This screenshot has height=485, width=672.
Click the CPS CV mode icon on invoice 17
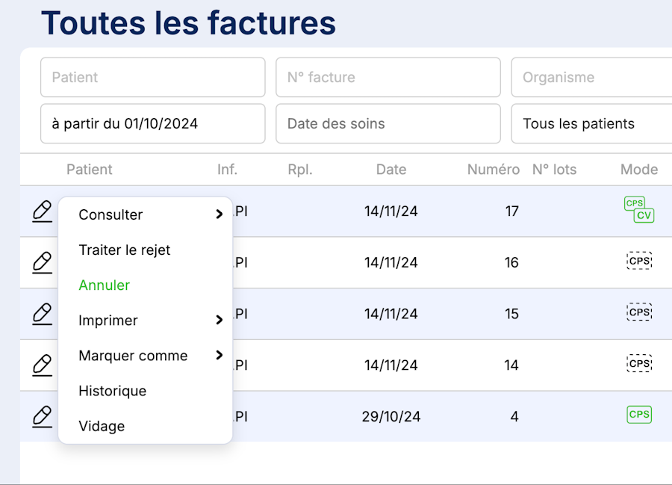638,210
